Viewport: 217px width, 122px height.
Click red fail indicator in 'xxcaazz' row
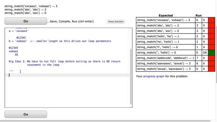point(212,20)
